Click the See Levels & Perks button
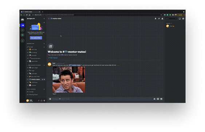 [x=36, y=38]
